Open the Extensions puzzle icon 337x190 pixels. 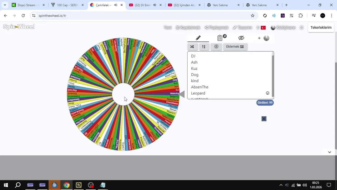click(301, 16)
